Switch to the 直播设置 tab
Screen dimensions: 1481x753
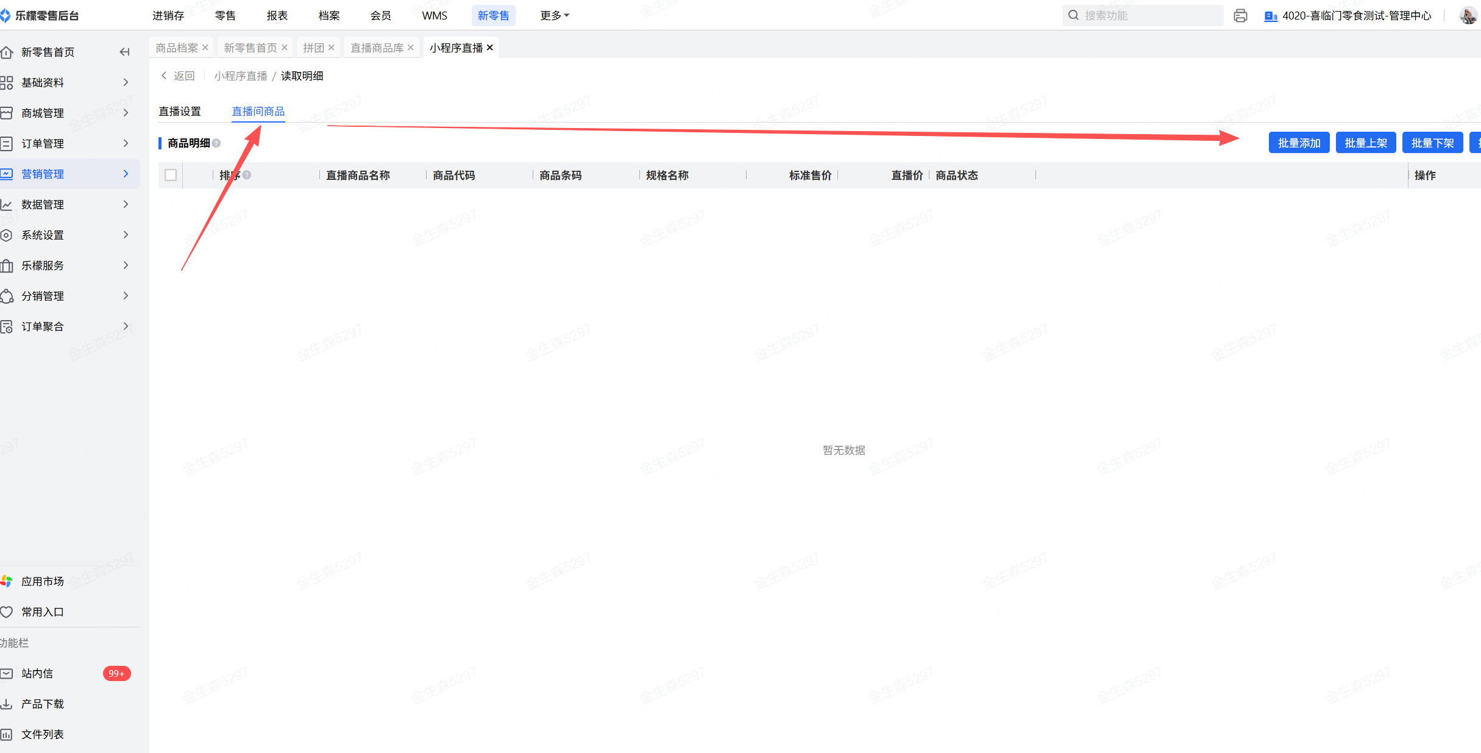click(x=180, y=112)
